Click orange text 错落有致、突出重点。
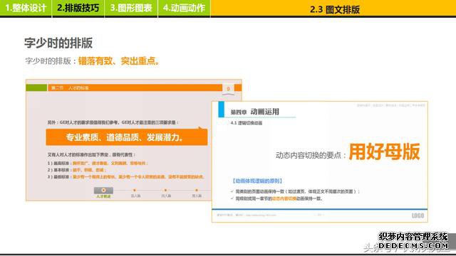456x256 pixels. coord(119,61)
